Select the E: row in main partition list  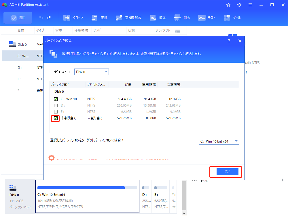(x=22, y=79)
